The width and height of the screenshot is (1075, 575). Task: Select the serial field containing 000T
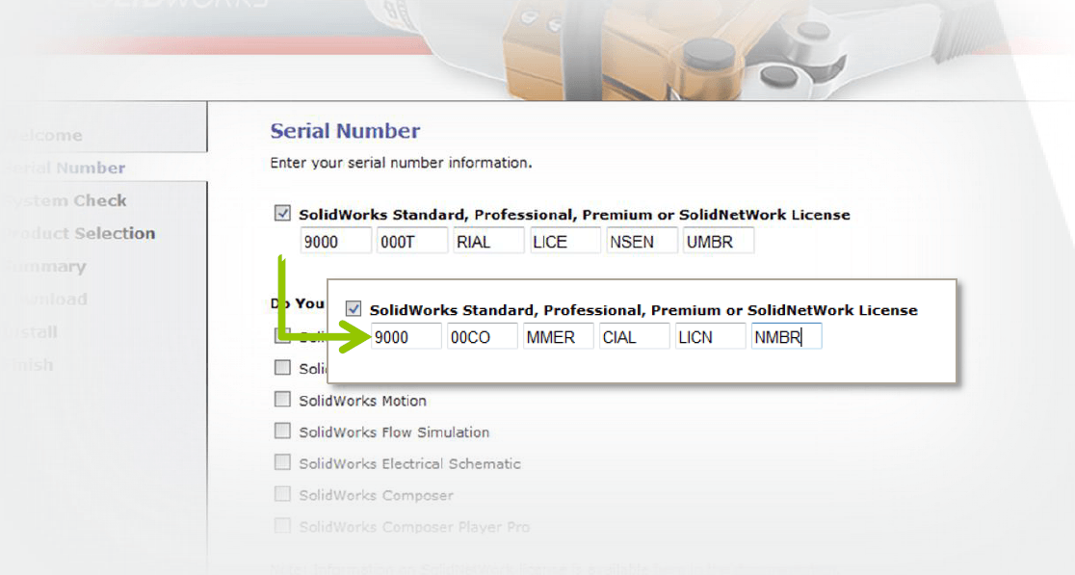[x=411, y=240]
